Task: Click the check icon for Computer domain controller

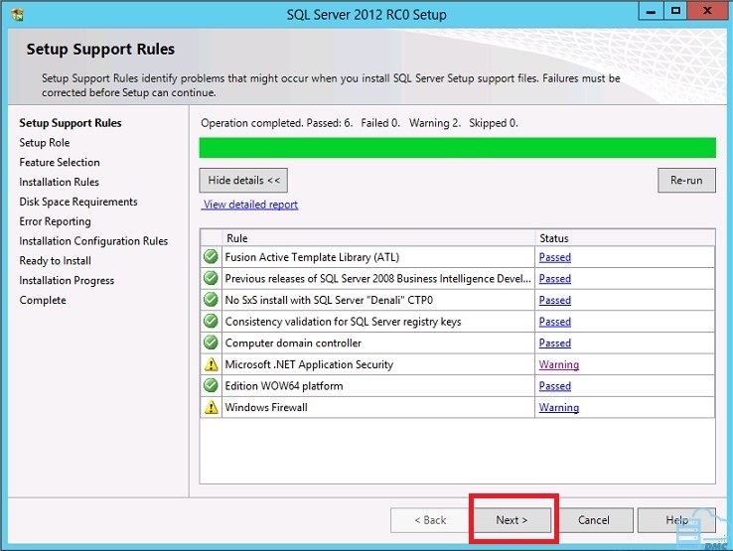Action: [211, 343]
